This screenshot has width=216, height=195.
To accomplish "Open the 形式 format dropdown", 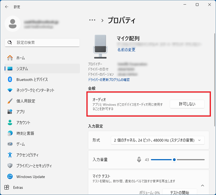I will point(157,140).
